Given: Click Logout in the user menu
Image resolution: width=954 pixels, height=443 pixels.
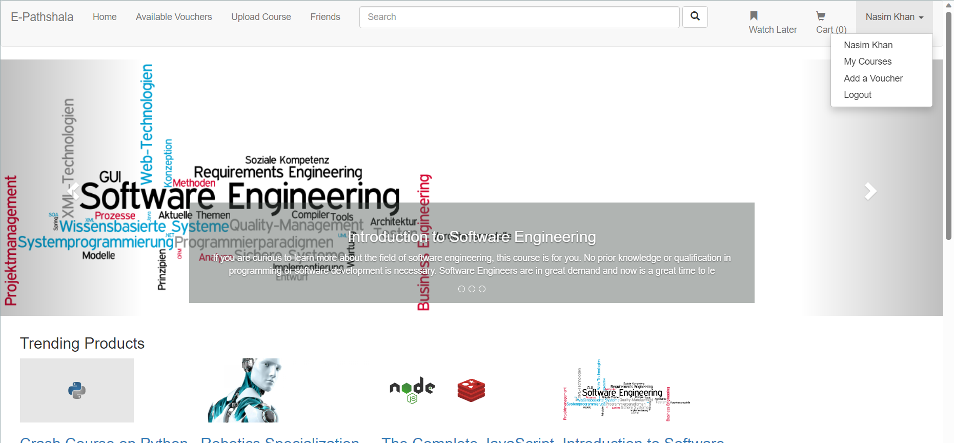Looking at the screenshot, I should pos(857,95).
